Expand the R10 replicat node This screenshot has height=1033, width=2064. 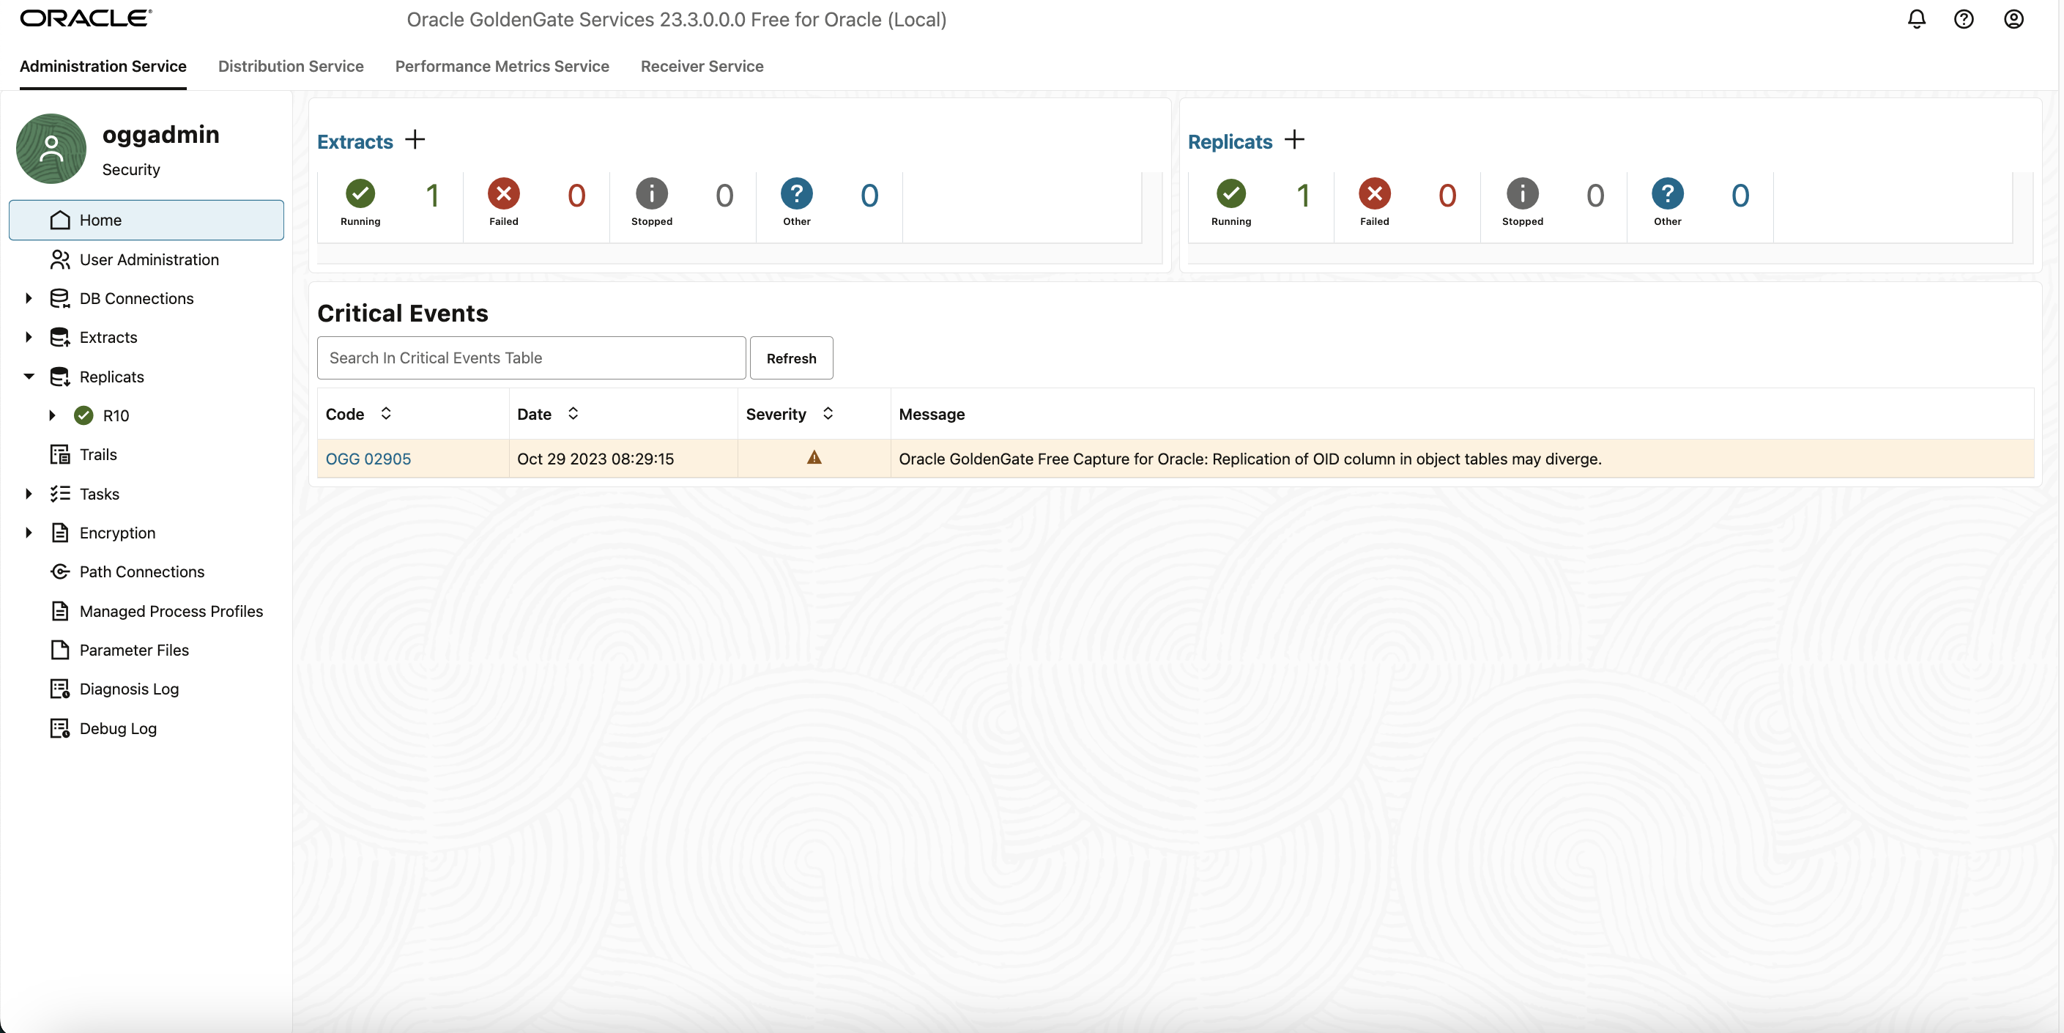pyautogui.click(x=52, y=415)
